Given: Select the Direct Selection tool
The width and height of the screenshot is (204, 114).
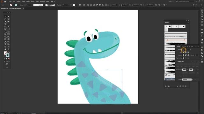Looking at the screenshot, I should (9, 16).
